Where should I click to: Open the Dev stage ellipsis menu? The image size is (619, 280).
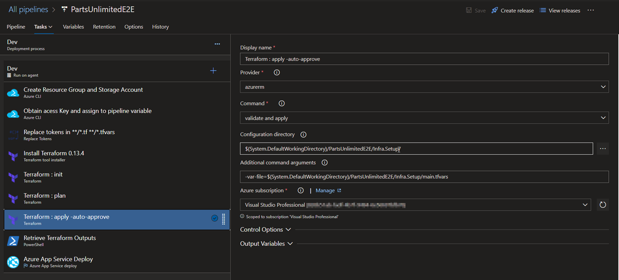coord(217,44)
